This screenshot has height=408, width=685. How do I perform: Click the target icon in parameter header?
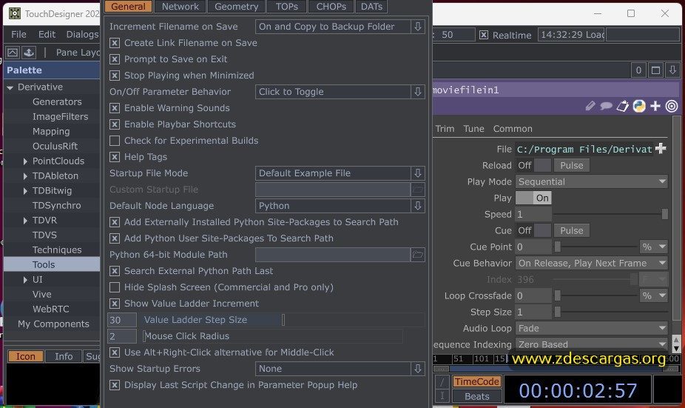672,106
